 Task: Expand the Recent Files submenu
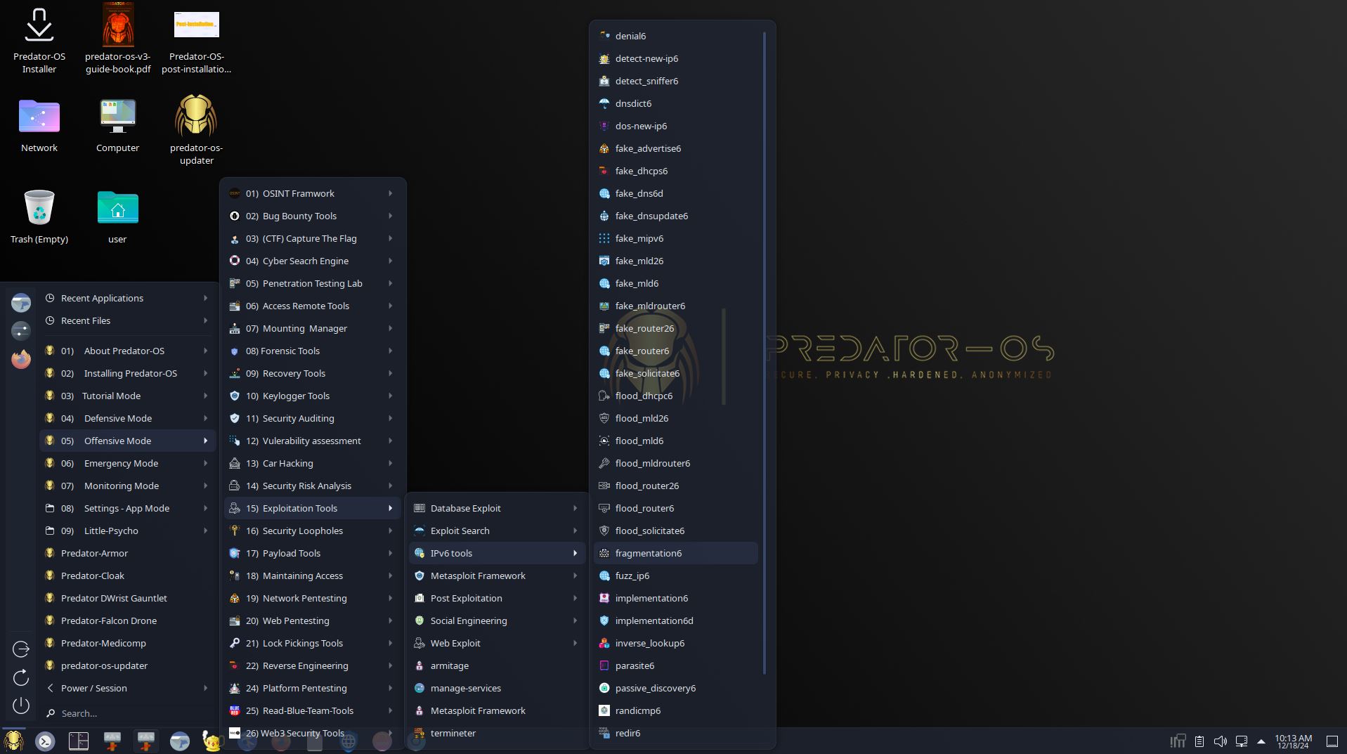(x=126, y=320)
